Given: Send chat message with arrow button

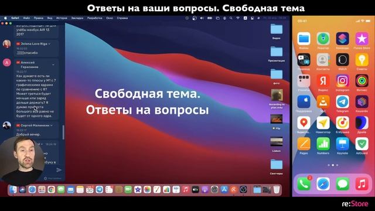Looking at the screenshot, I should (59, 170).
